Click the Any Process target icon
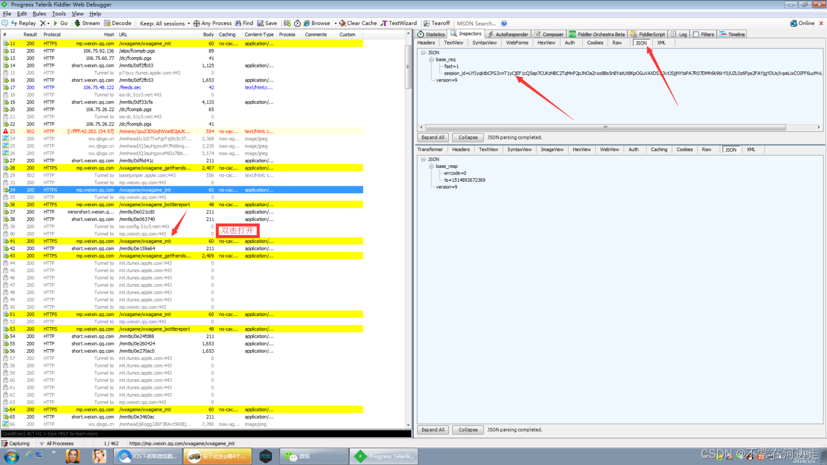This screenshot has height=465, width=827. point(197,23)
